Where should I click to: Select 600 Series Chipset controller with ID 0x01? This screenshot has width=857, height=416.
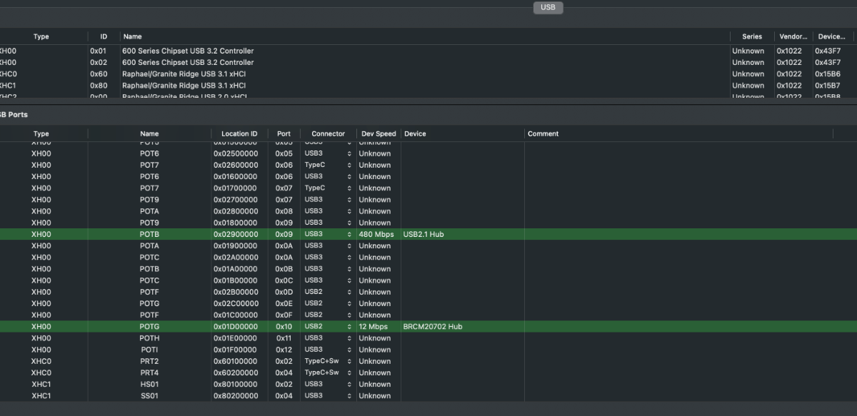click(188, 51)
